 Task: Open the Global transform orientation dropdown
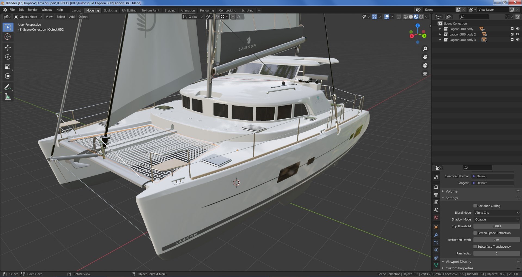click(192, 17)
